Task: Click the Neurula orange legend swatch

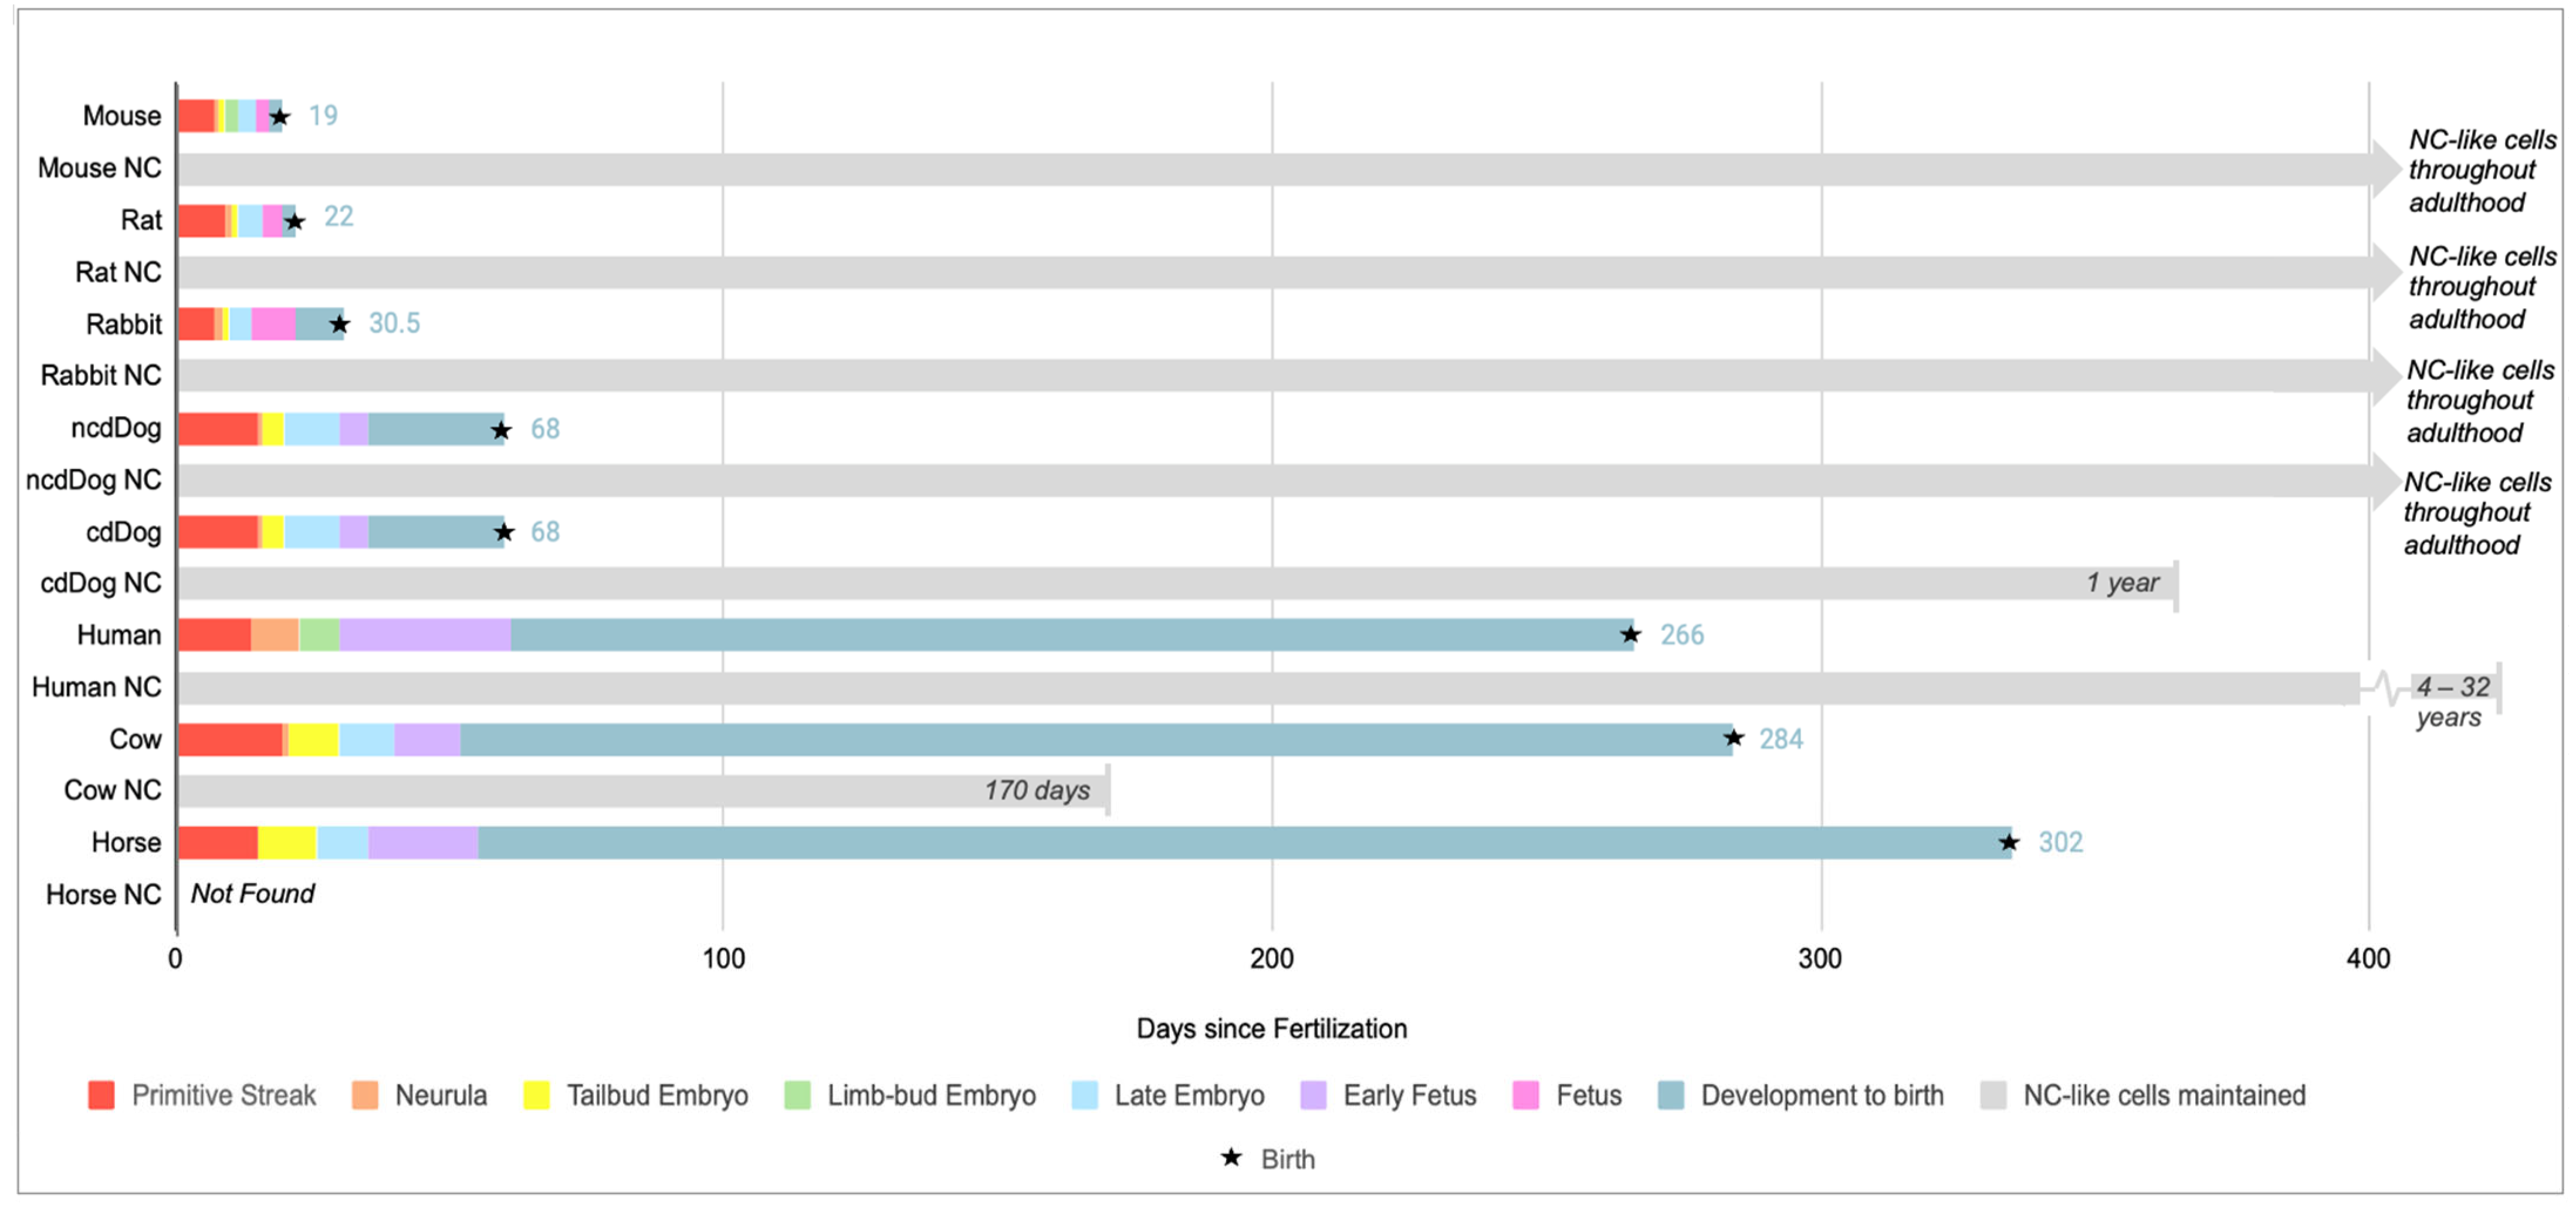Action: tap(365, 1095)
